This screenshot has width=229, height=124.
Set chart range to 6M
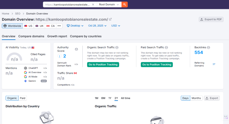tap(103, 98)
